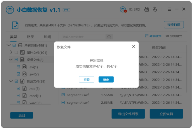Uncheck the .avi(1) checkbox
The image size is (192, 129).
click(18, 67)
